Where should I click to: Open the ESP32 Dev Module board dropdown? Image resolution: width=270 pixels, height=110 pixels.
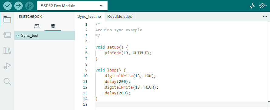[72, 6]
